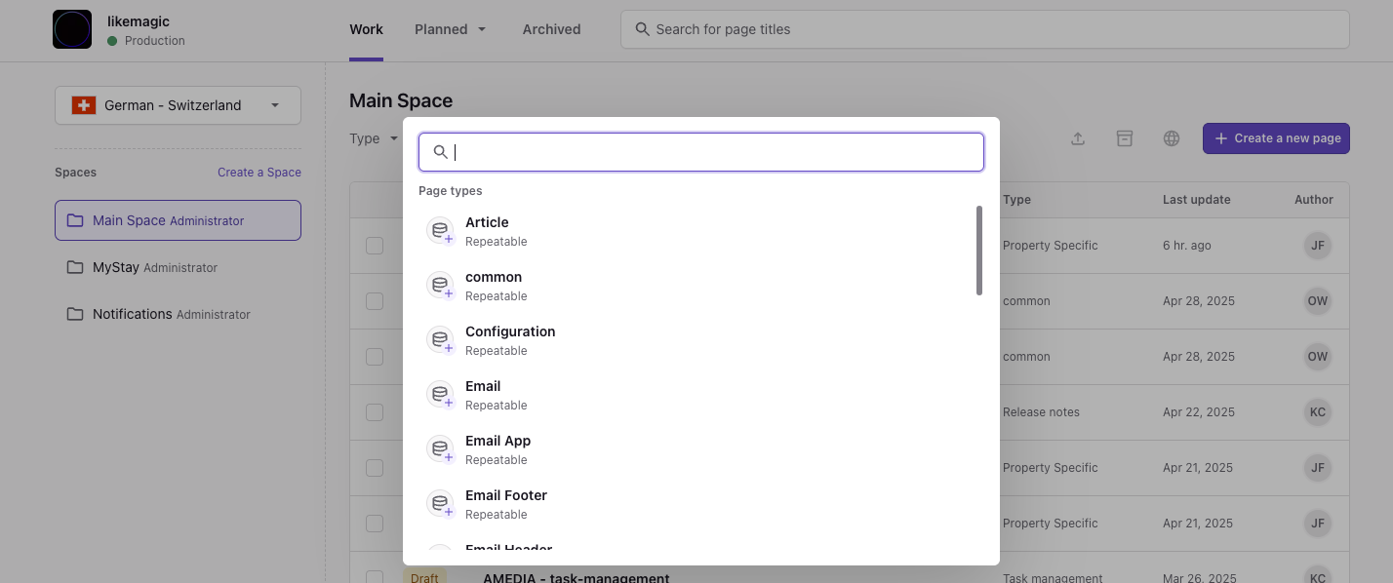This screenshot has width=1393, height=583.
Task: Expand the Planned dropdown menu
Action: 450,29
